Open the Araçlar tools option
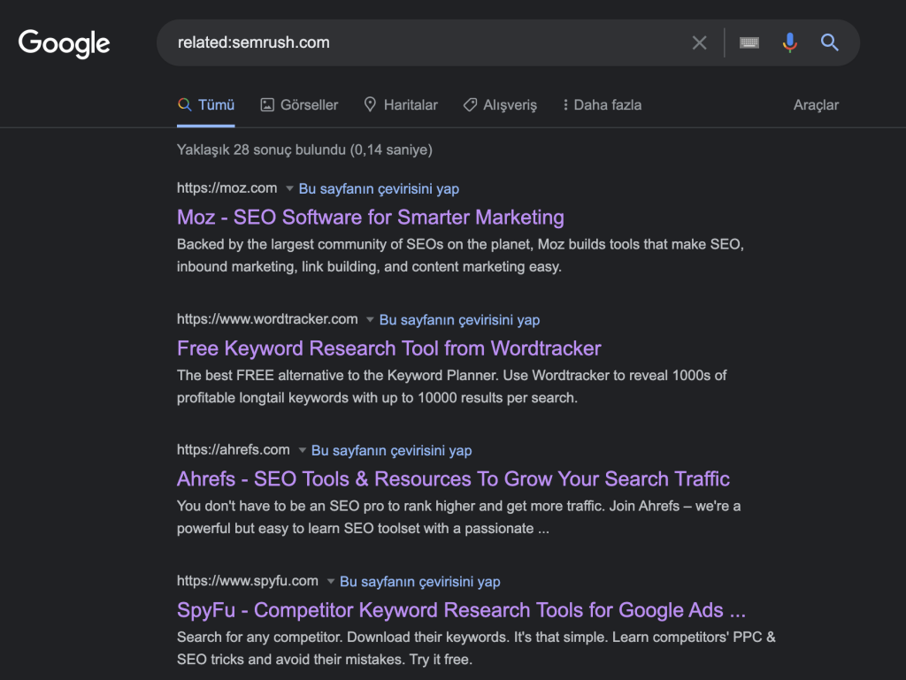This screenshot has width=906, height=680. pyautogui.click(x=816, y=105)
